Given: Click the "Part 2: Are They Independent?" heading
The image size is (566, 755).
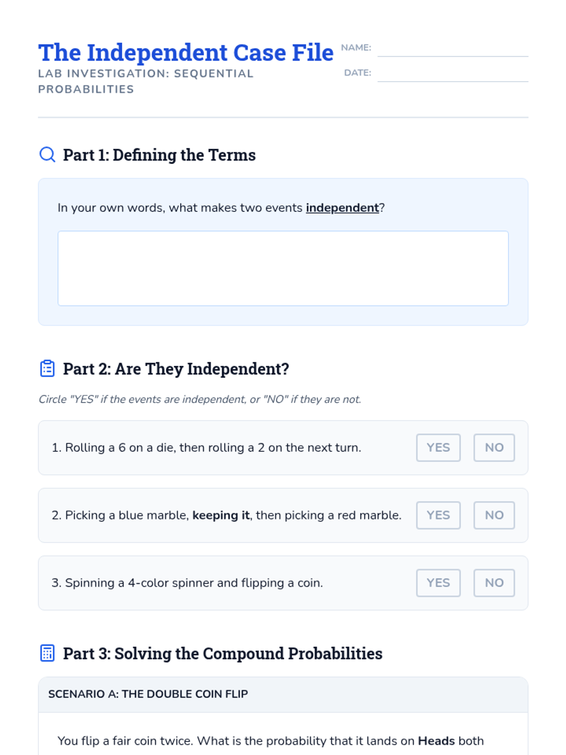Looking at the screenshot, I should [176, 369].
